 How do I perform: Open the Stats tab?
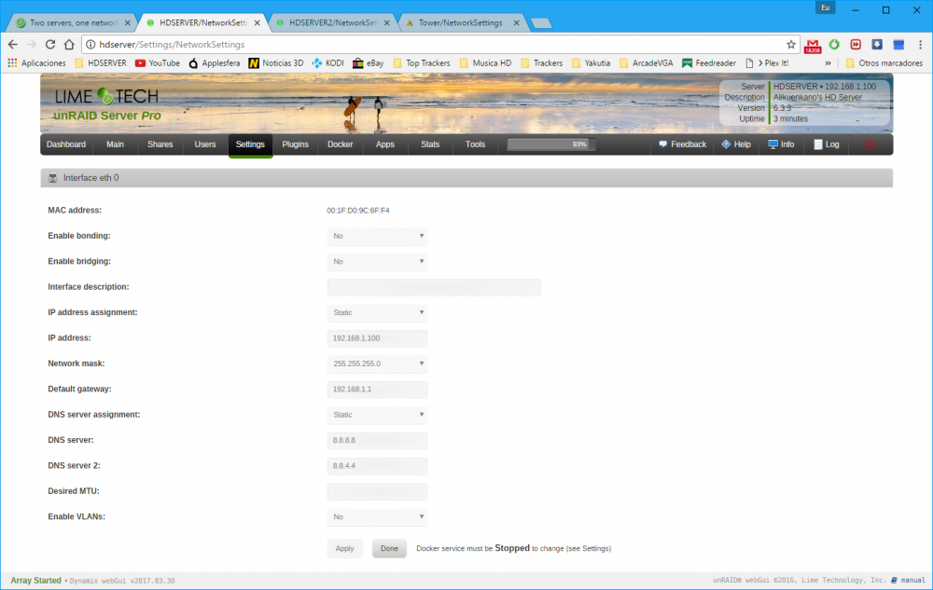(x=430, y=144)
